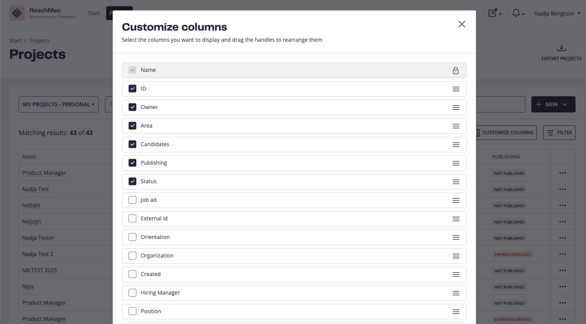Click the lock icon on Name row
Image resolution: width=586 pixels, height=324 pixels.
[455, 70]
